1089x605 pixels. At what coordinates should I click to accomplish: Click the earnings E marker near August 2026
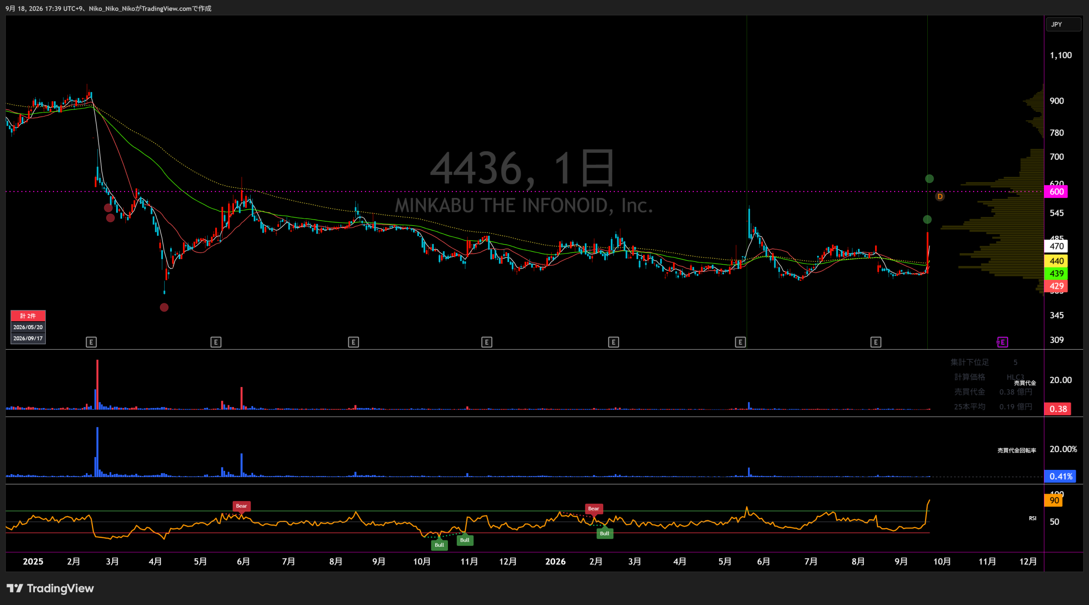point(875,342)
